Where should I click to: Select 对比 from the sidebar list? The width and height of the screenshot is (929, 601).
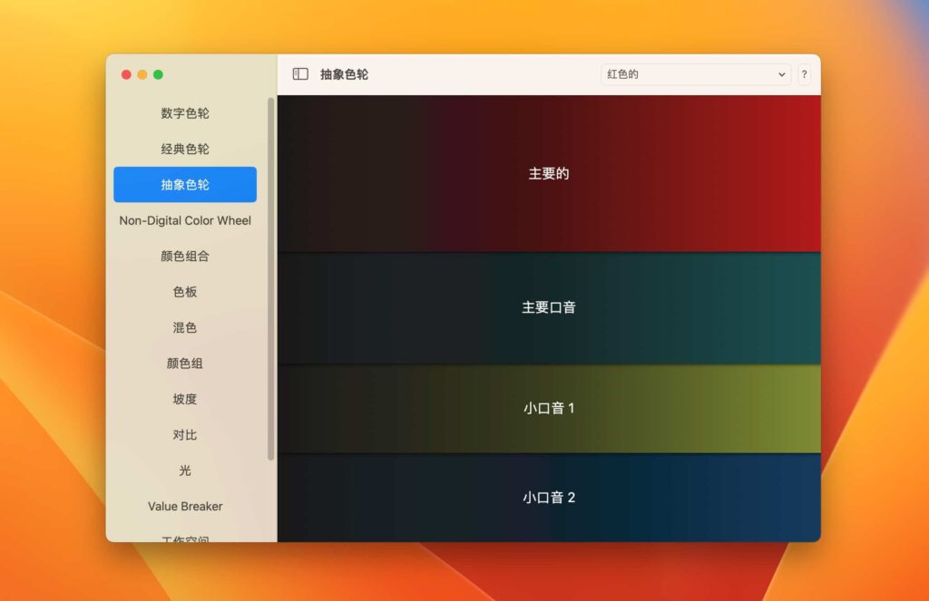pyautogui.click(x=184, y=435)
